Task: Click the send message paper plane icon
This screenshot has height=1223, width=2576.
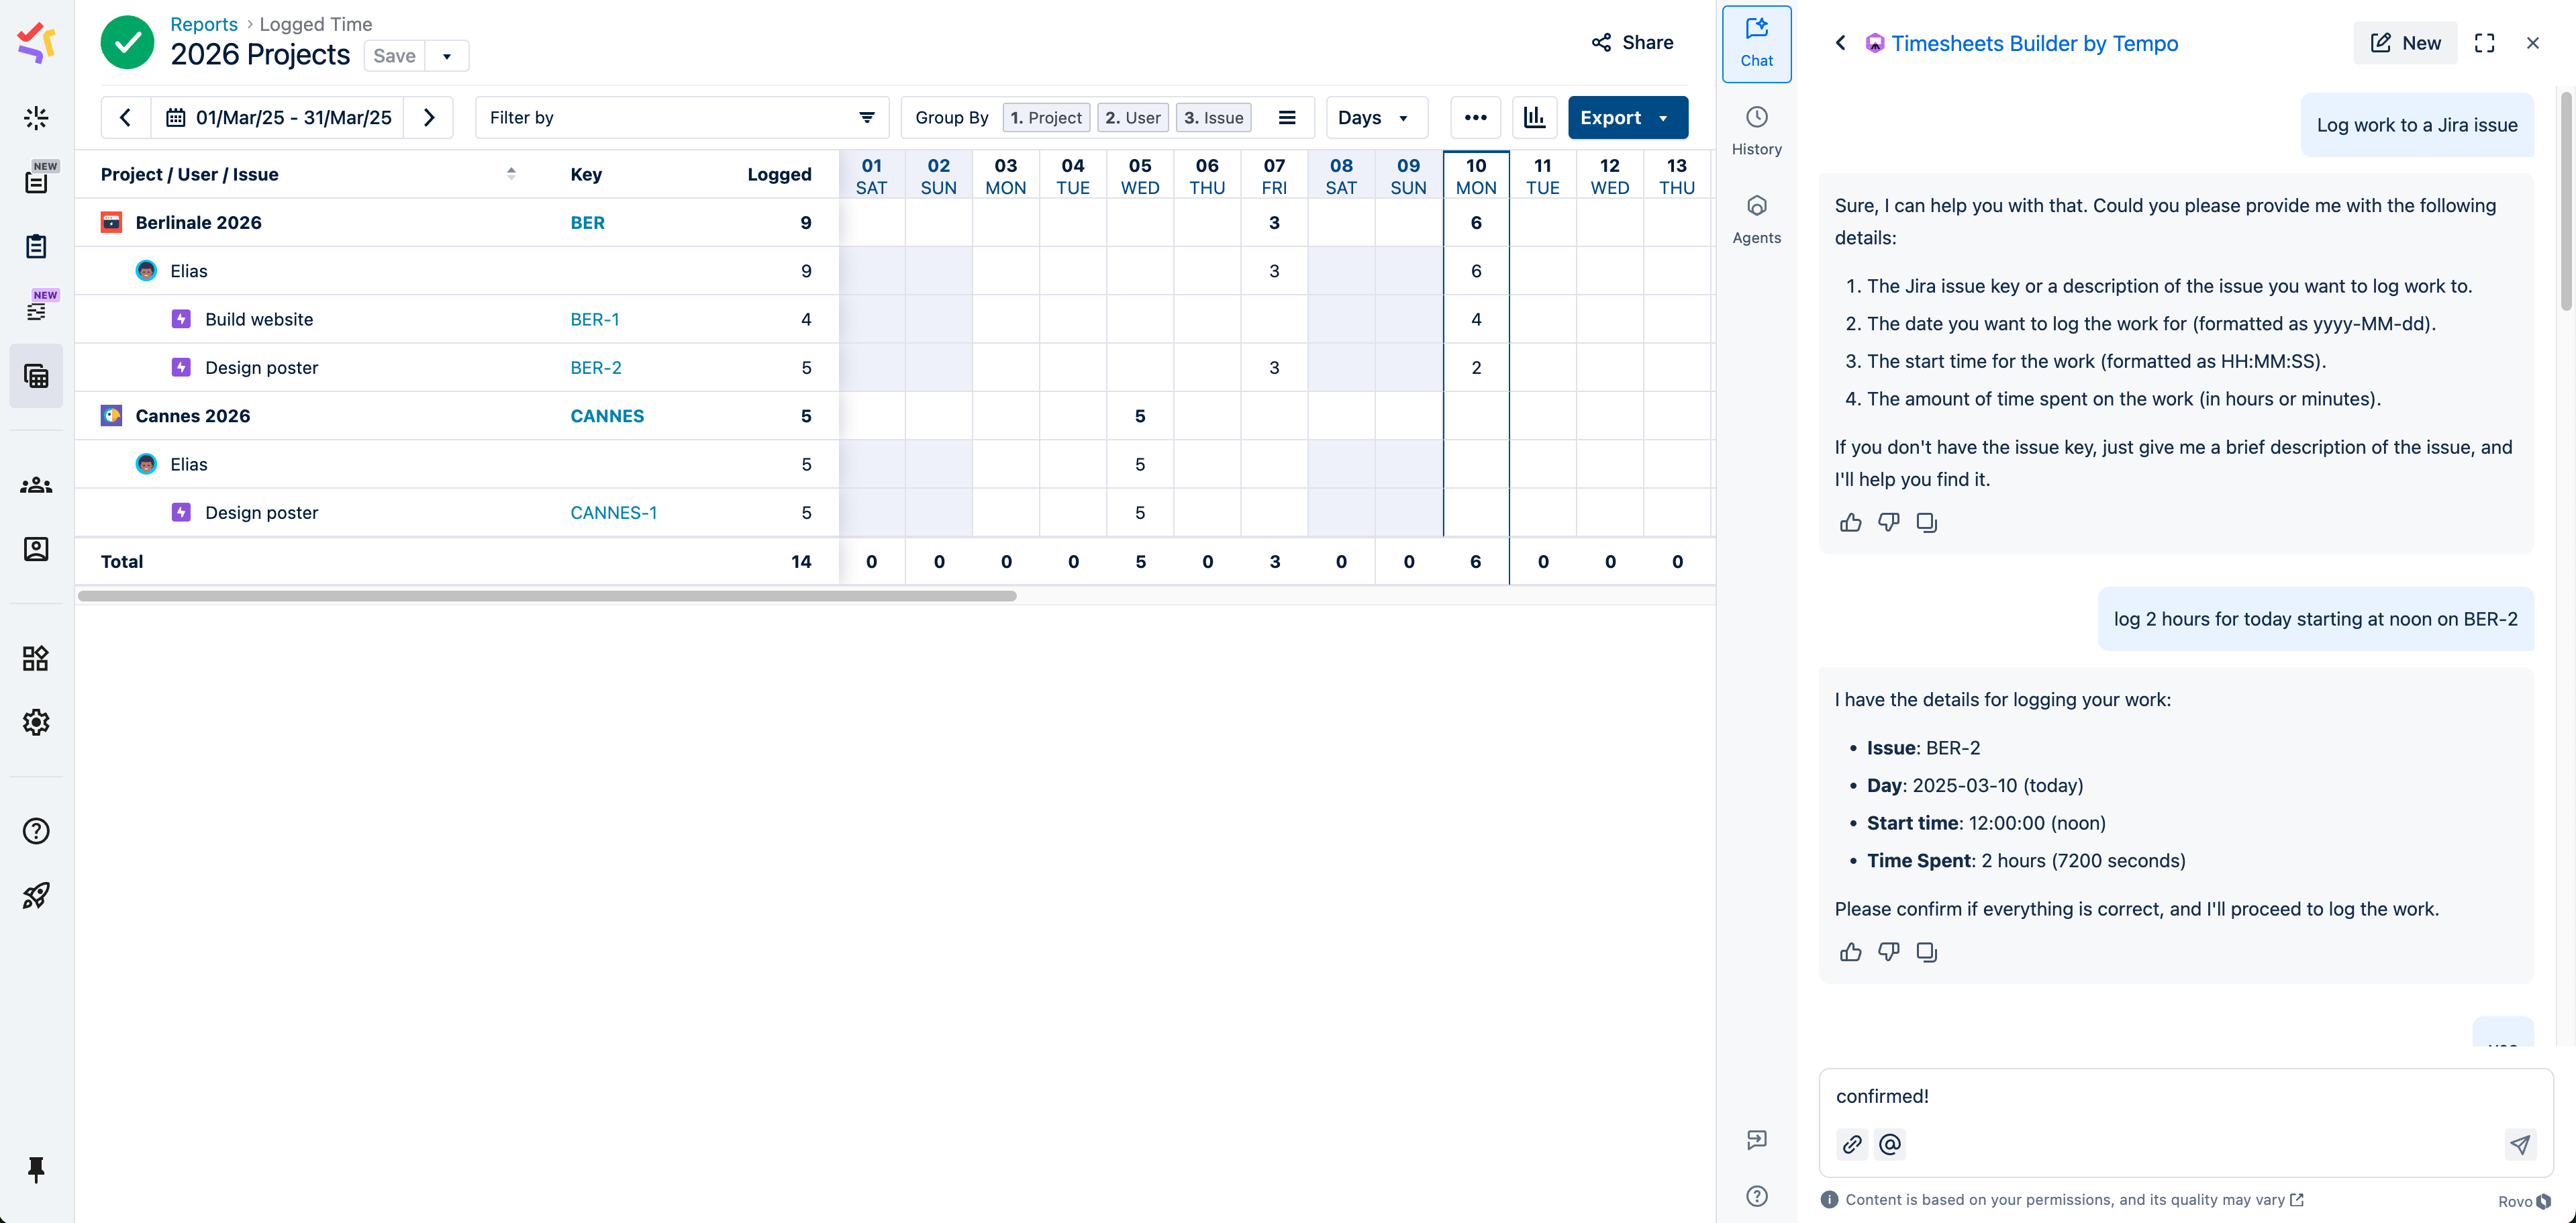Action: coord(2519,1144)
